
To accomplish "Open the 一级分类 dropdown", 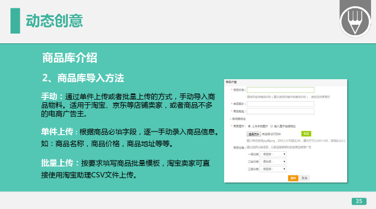I will [273, 155].
